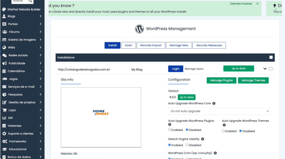Select Disabled for Auto Upgrade Themes

point(240,131)
